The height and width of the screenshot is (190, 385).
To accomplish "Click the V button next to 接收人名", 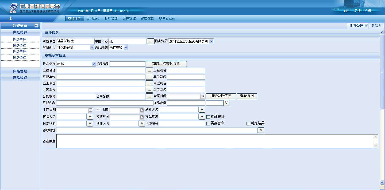I will tap(90, 117).
